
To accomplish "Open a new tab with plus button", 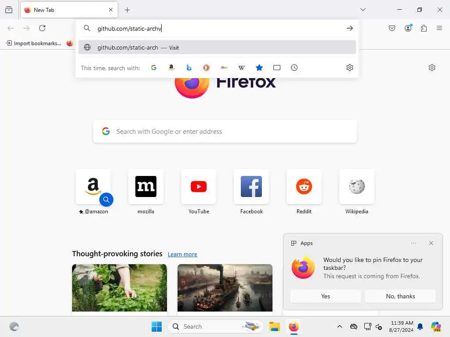I will [x=127, y=10].
